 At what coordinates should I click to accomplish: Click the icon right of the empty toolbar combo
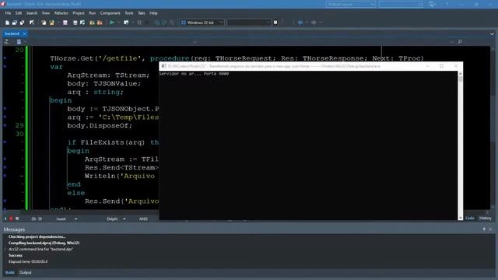(275, 23)
